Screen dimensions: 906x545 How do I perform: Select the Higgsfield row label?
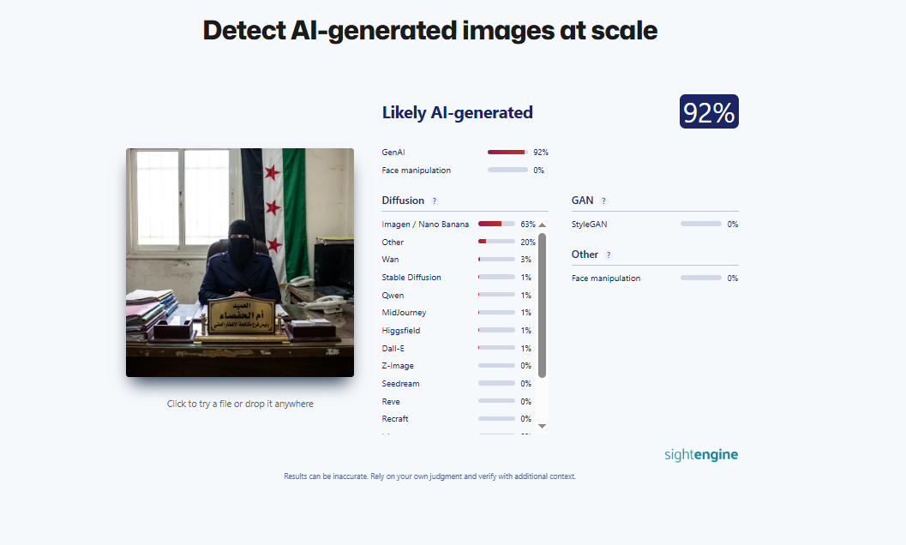coord(401,331)
